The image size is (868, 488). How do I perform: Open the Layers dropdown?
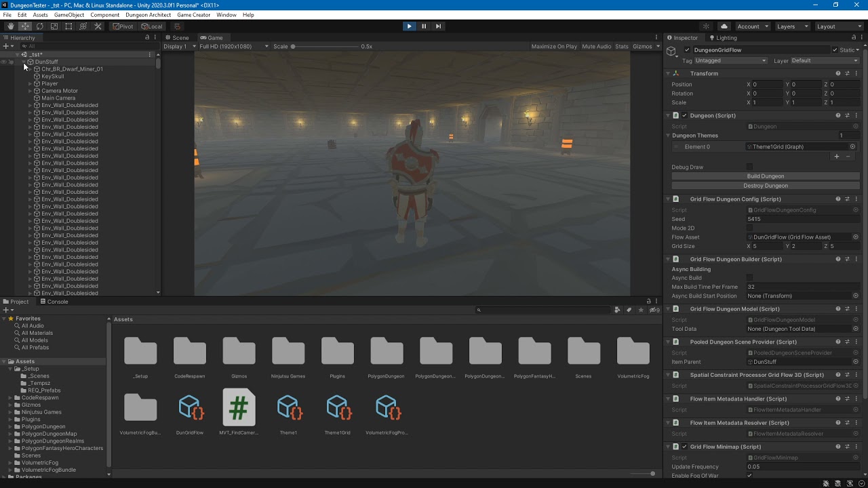(792, 26)
